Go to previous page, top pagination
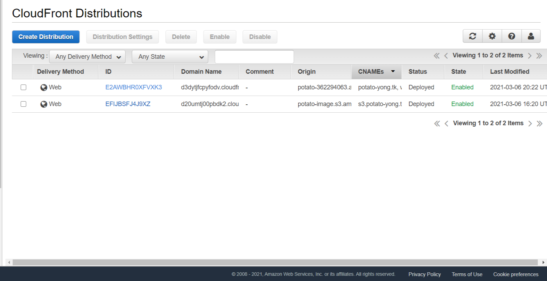 tap(446, 56)
